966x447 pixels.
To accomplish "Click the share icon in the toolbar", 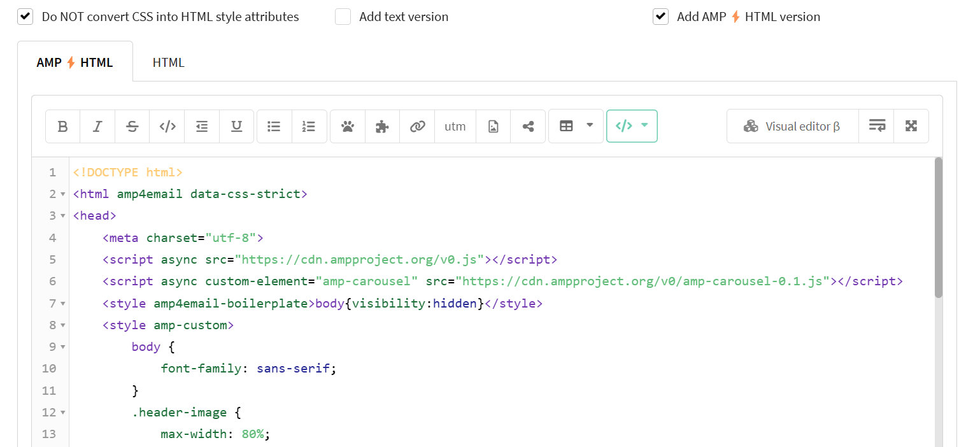I will click(x=528, y=126).
